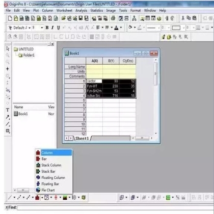This screenshot has height=214, width=214.
Task: Click the Cut scissors icon
Action: click(x=183, y=18)
